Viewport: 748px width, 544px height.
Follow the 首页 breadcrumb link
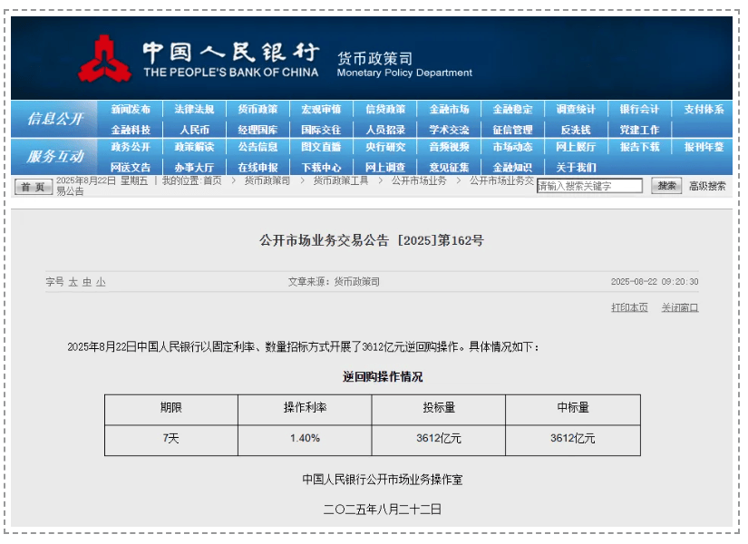(212, 180)
